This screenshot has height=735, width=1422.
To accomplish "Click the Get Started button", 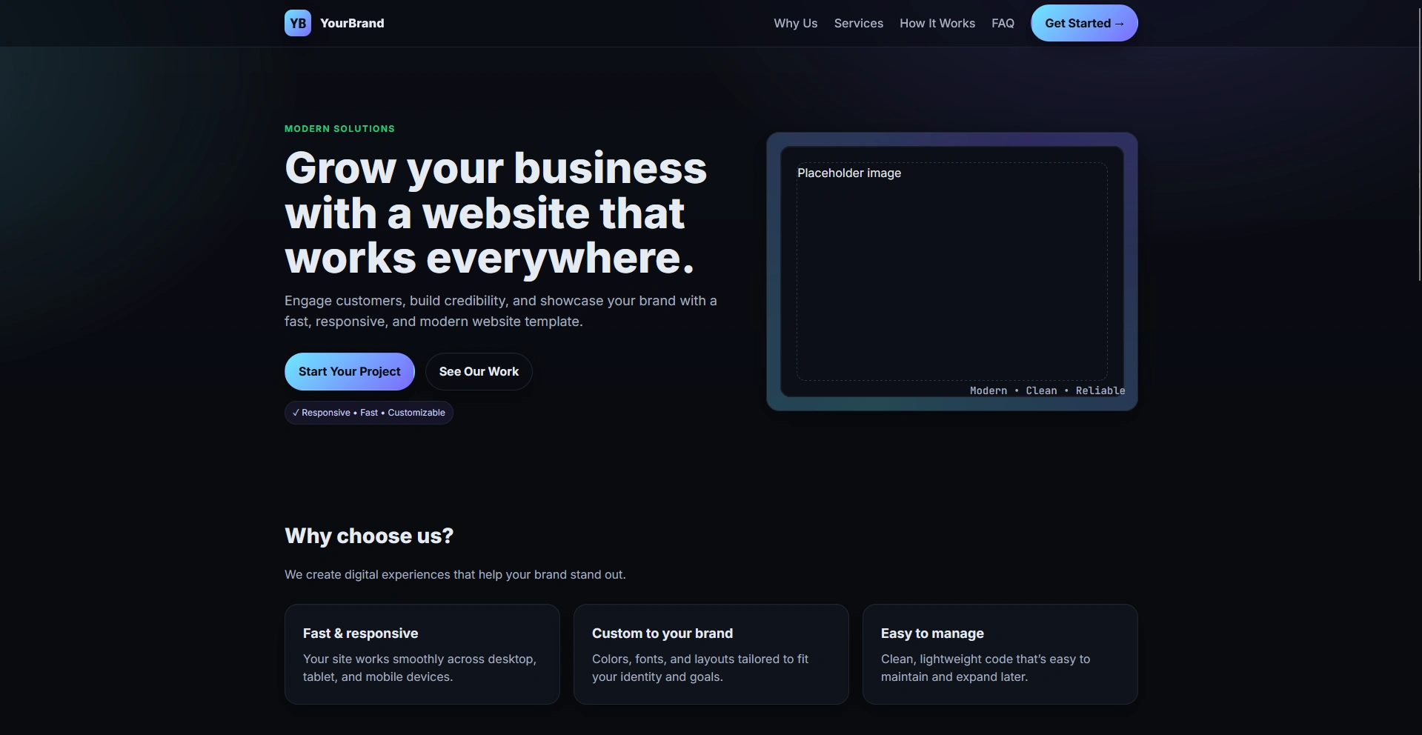I will [1084, 23].
